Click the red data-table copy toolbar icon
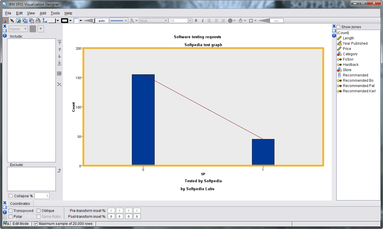The width and height of the screenshot is (383, 229). click(32, 21)
